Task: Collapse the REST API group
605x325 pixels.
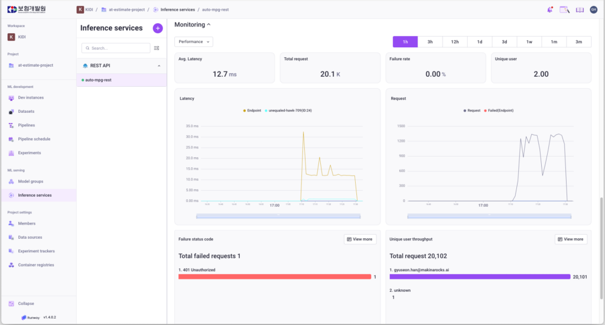Action: [x=159, y=66]
